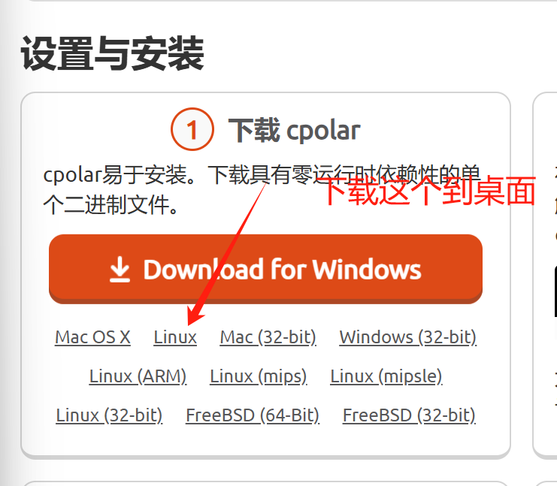The height and width of the screenshot is (486, 557).
Task: Choose the Windows (32-bit) download link
Action: [x=408, y=337]
